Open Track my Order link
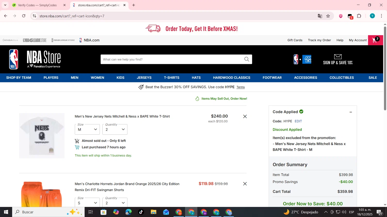Viewport: 387px width, 217px height. [x=319, y=40]
